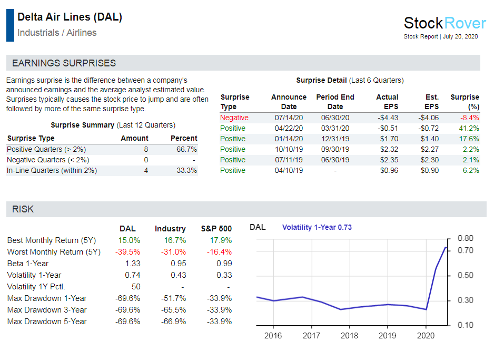
Task: Click the Volatility 1Y Pctl. label
Action: coord(36,287)
